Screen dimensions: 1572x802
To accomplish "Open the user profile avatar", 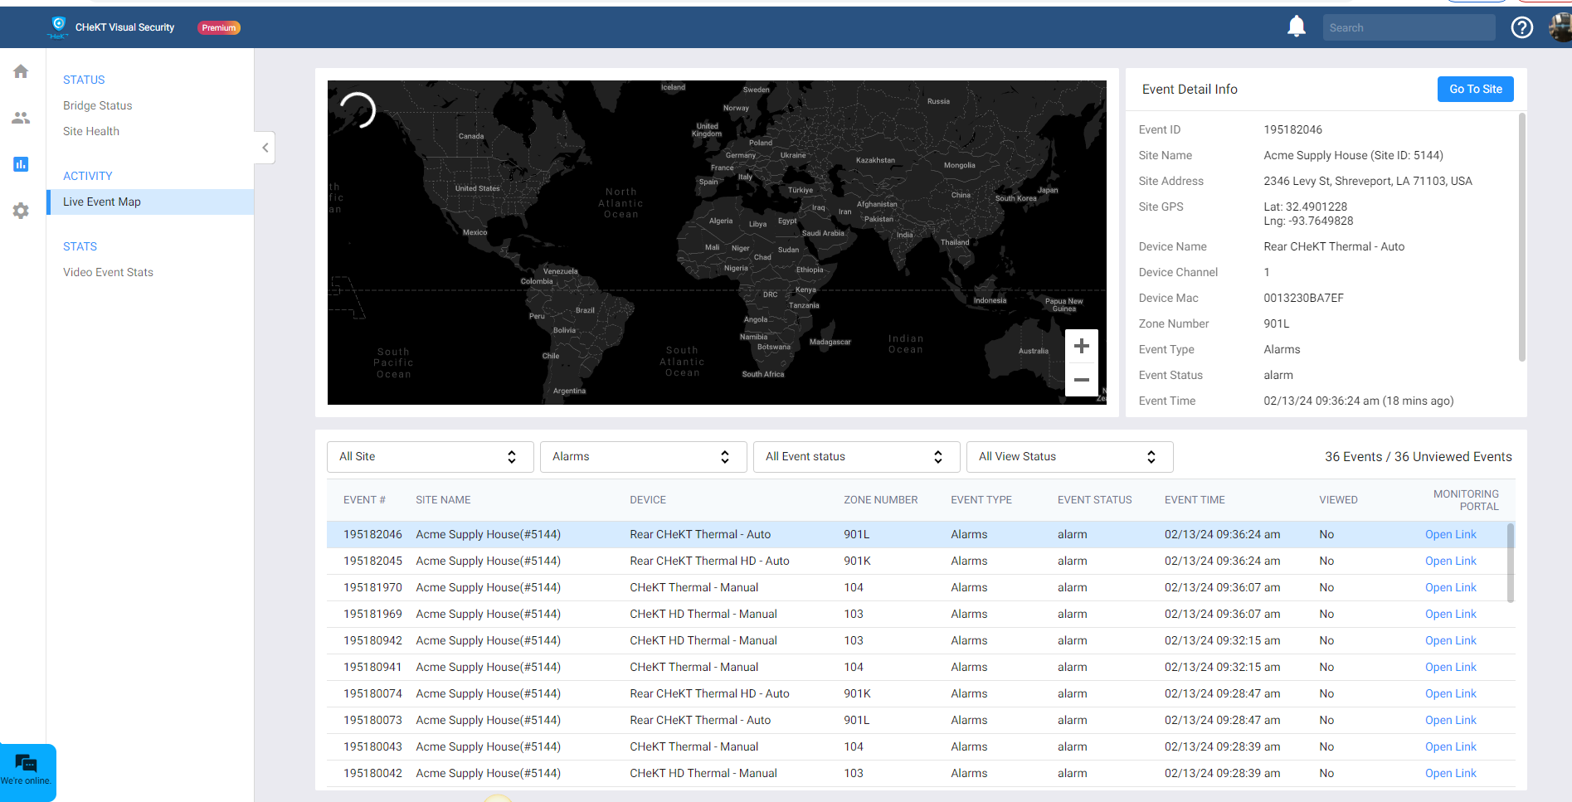I will point(1560,27).
